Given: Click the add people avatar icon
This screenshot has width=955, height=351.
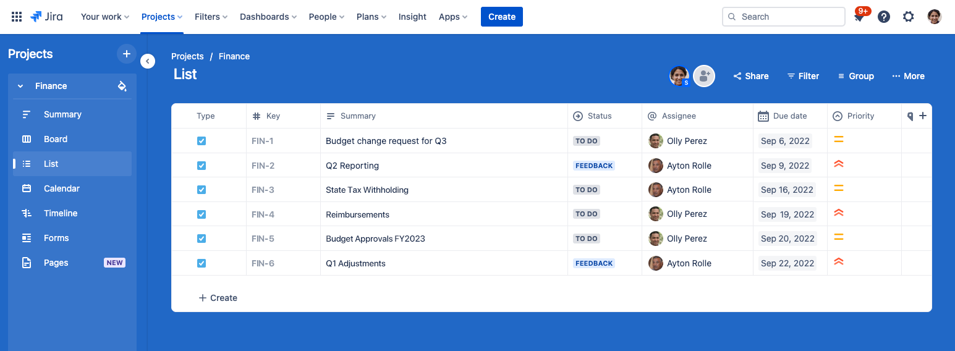Looking at the screenshot, I should [703, 76].
